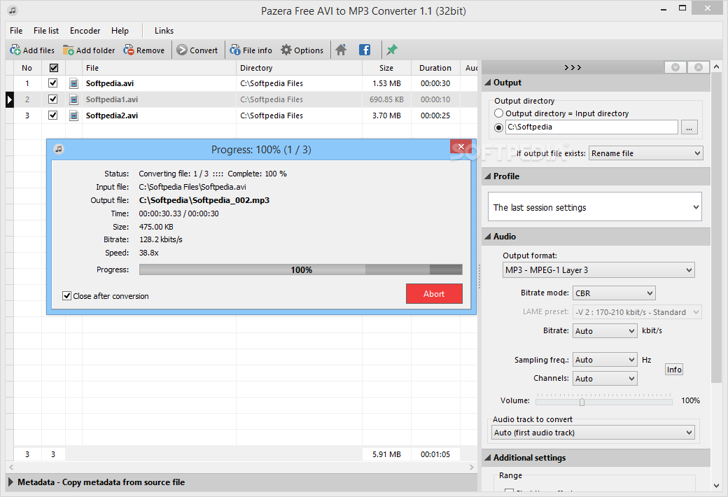Click the 1.53 MB size cell
The width and height of the screenshot is (728, 497).
(x=386, y=83)
